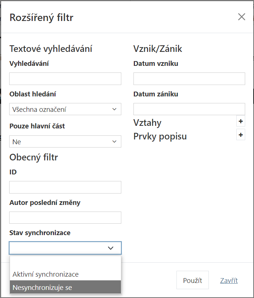The height and width of the screenshot is (298, 254).
Task: Click the Pouze hlavní část dropdown arrow icon
Action: coord(114,141)
